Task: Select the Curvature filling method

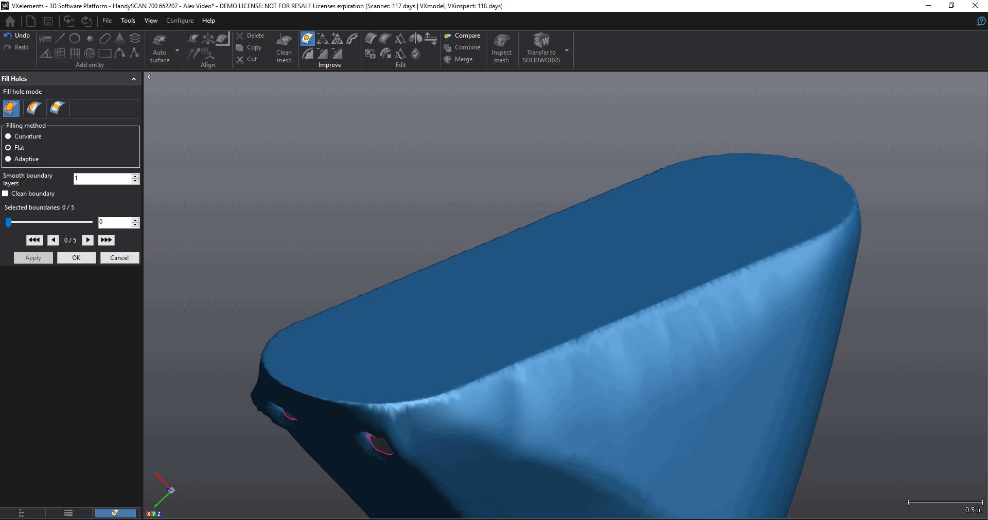Action: point(8,136)
